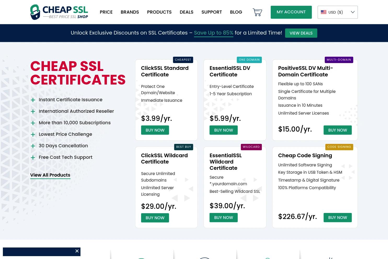Click the Flexible up to 100 SANs text
The width and height of the screenshot is (388, 259).
[300, 84]
